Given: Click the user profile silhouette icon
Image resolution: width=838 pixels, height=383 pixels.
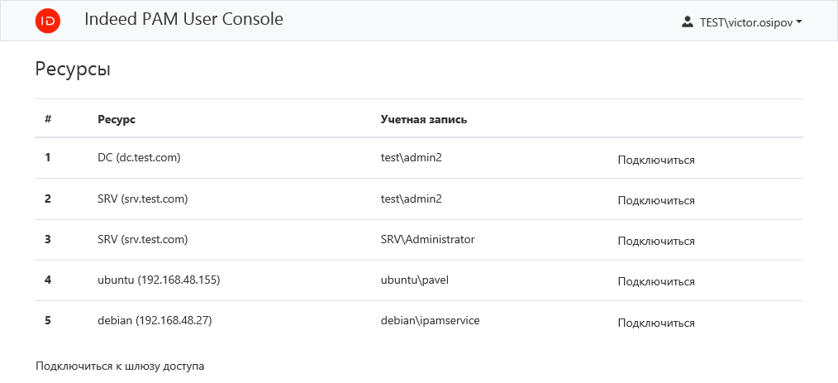Looking at the screenshot, I should [687, 22].
